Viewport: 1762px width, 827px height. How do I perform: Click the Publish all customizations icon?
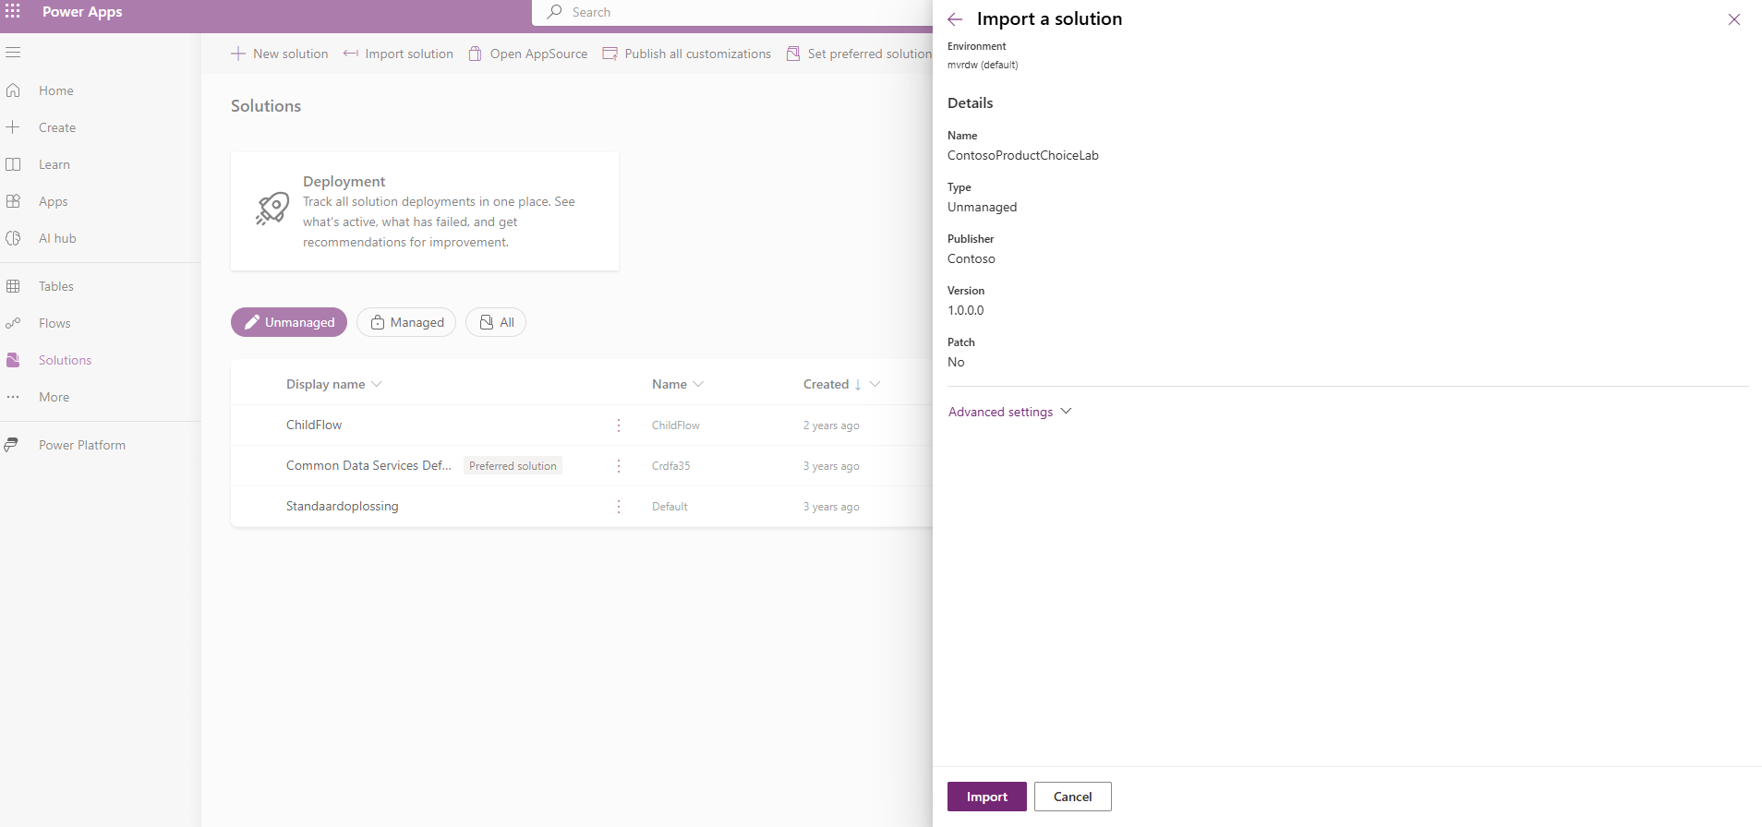click(x=609, y=54)
